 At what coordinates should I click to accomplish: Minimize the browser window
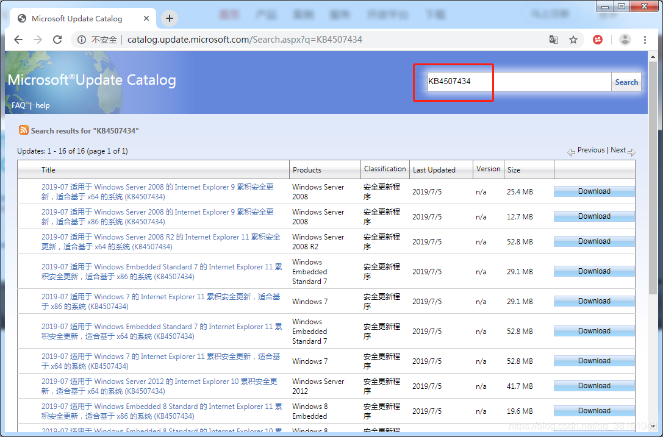[605, 6]
